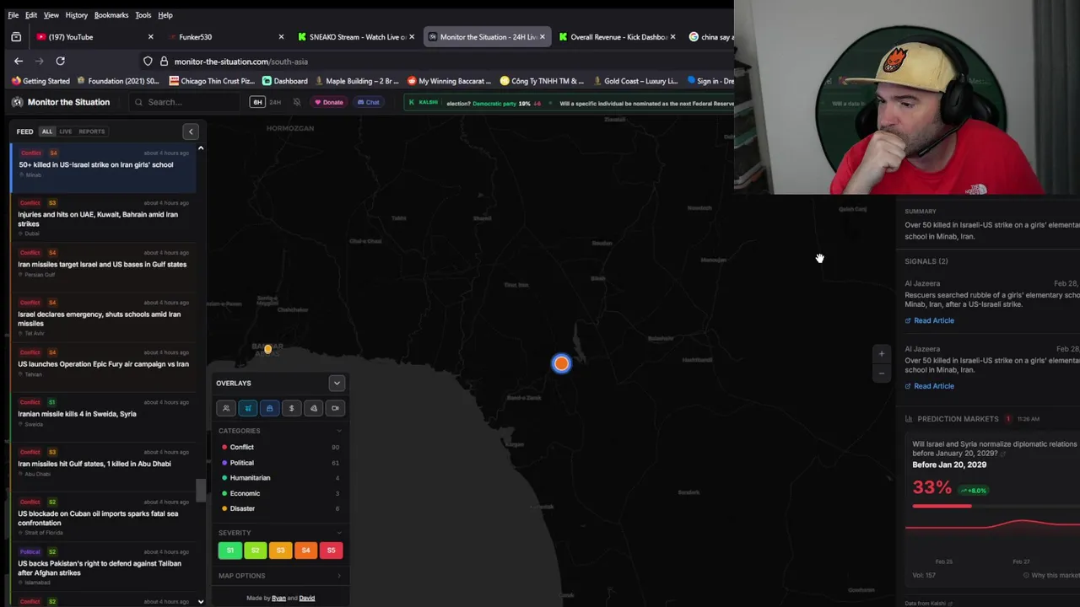Zoom out on map with minus button
Image resolution: width=1080 pixels, height=607 pixels.
pos(882,373)
